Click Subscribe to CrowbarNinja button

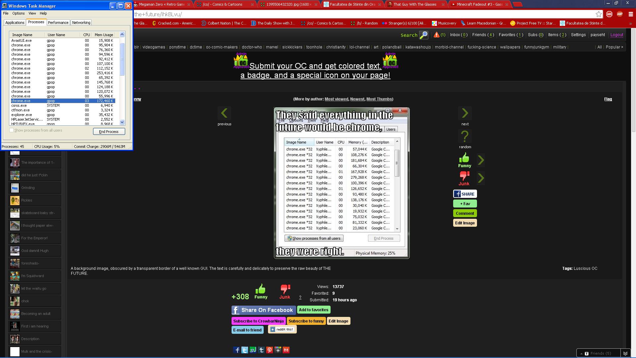pyautogui.click(x=258, y=321)
